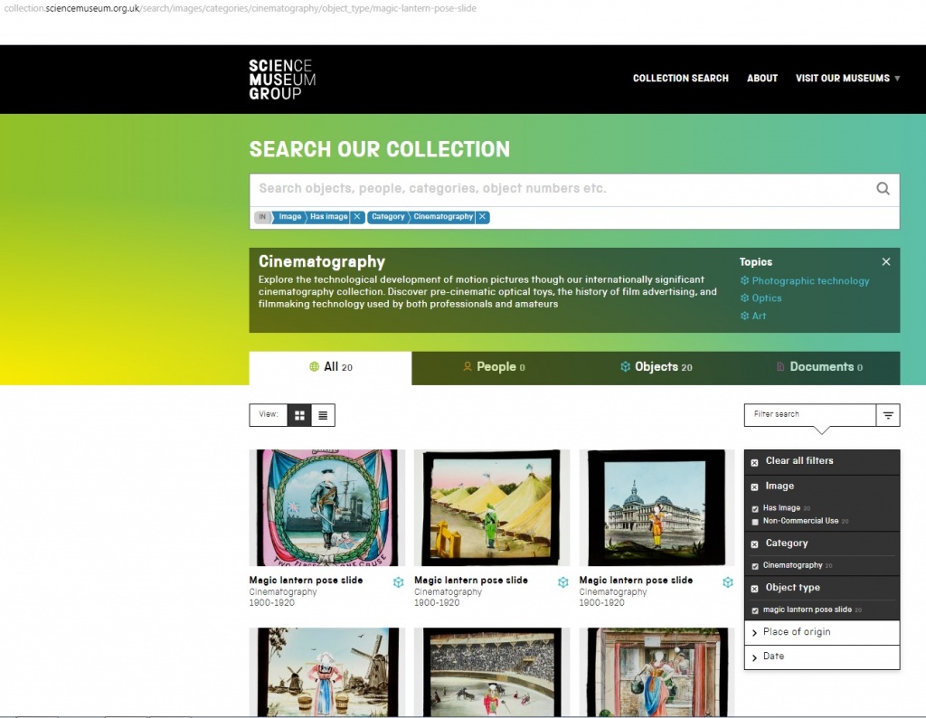Click the X icon beside Category filter
Viewport: 926px width, 718px height.
pyautogui.click(x=755, y=544)
